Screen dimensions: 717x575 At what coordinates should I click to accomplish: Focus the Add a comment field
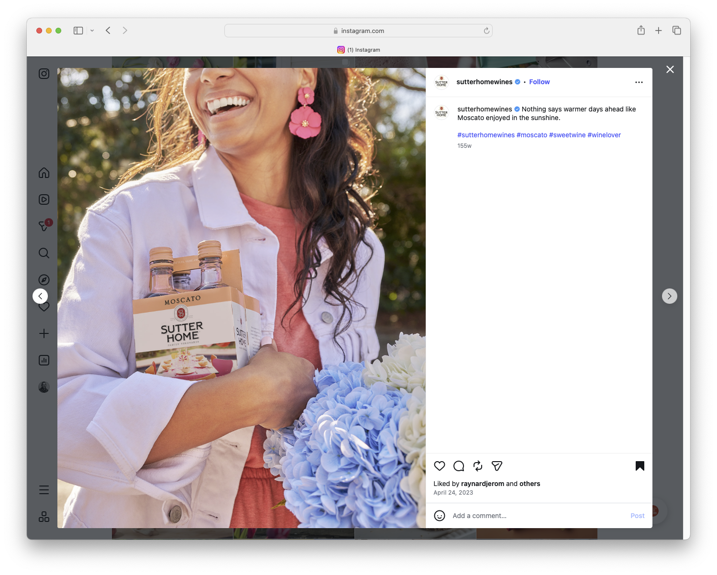point(538,516)
